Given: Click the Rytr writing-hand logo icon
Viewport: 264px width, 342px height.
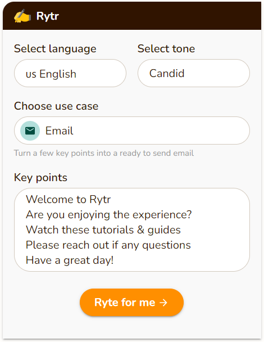Looking at the screenshot, I should [x=22, y=16].
